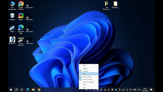Choose Show in the context menu
The height and width of the screenshot is (92, 163).
coord(89,65)
